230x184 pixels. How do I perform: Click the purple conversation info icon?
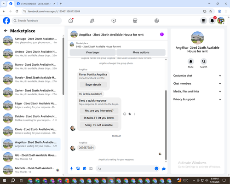(162, 34)
